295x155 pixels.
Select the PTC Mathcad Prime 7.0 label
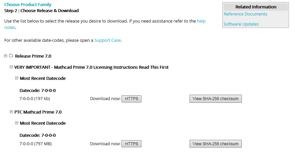click(x=38, y=112)
